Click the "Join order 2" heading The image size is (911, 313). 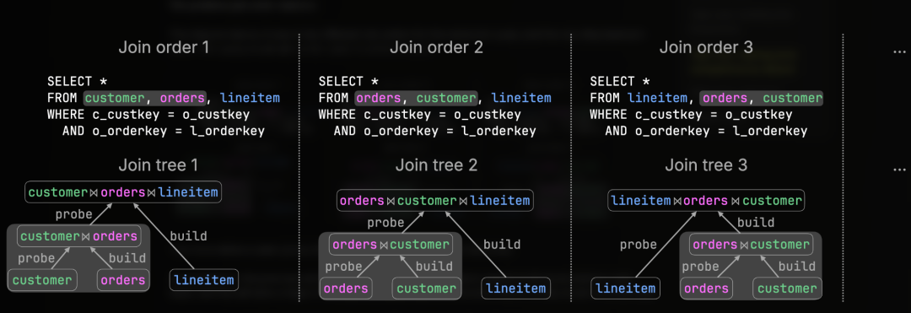(436, 47)
